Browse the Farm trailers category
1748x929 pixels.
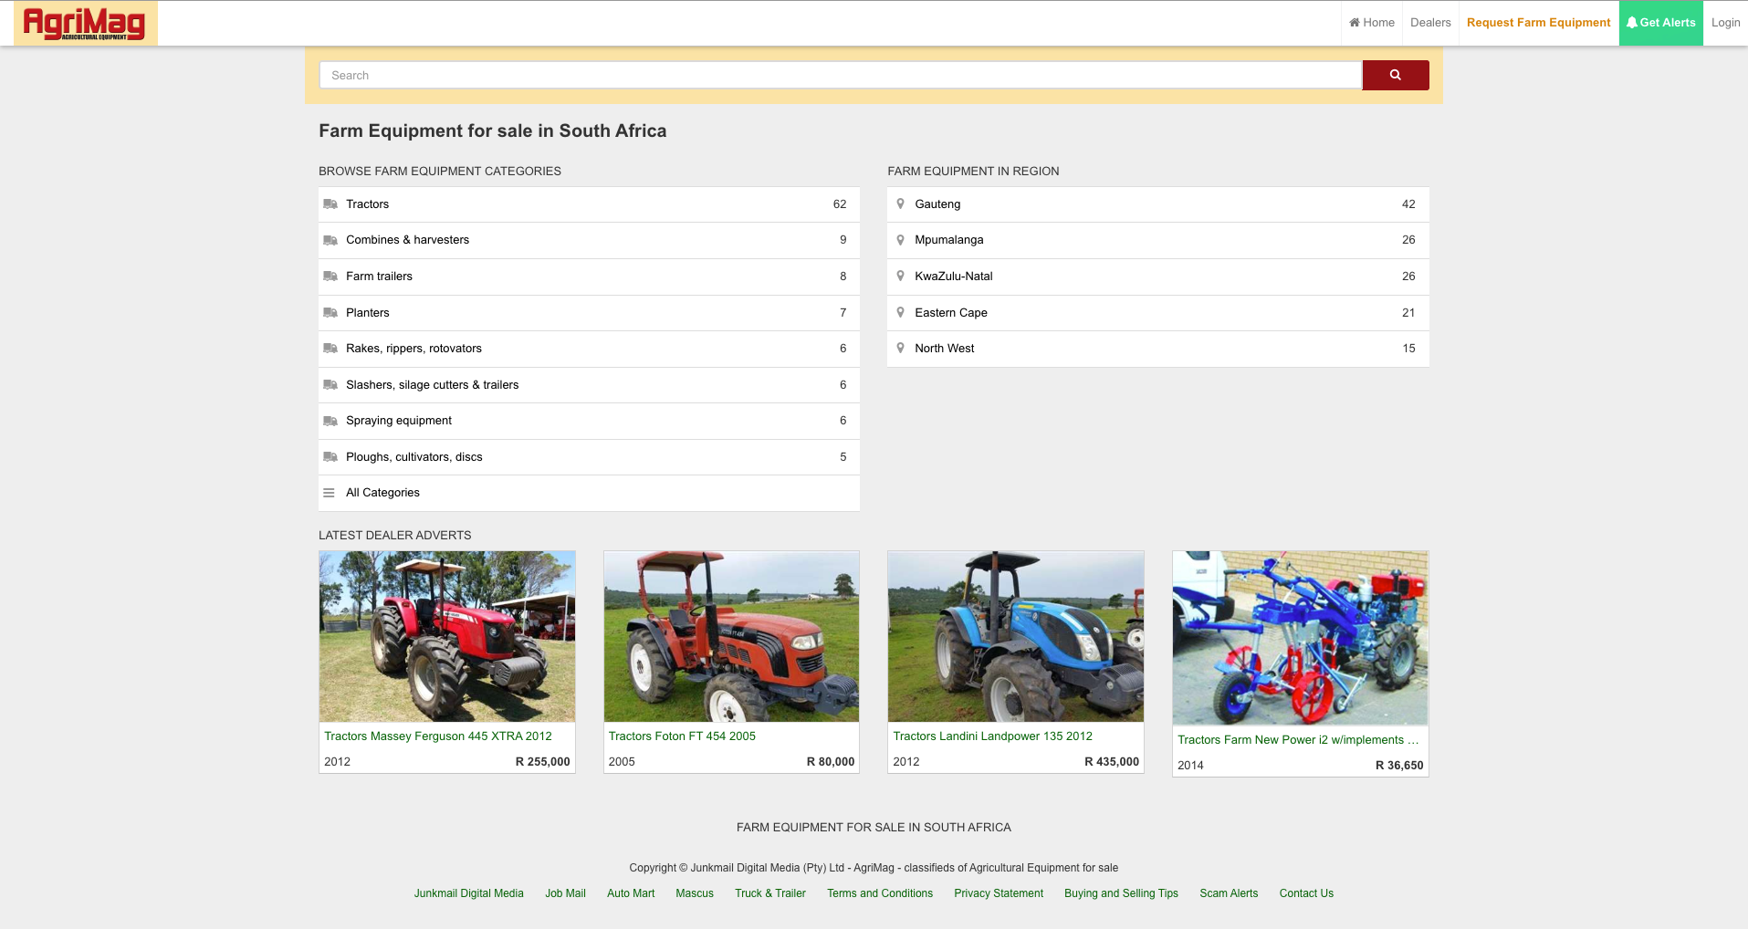(589, 277)
